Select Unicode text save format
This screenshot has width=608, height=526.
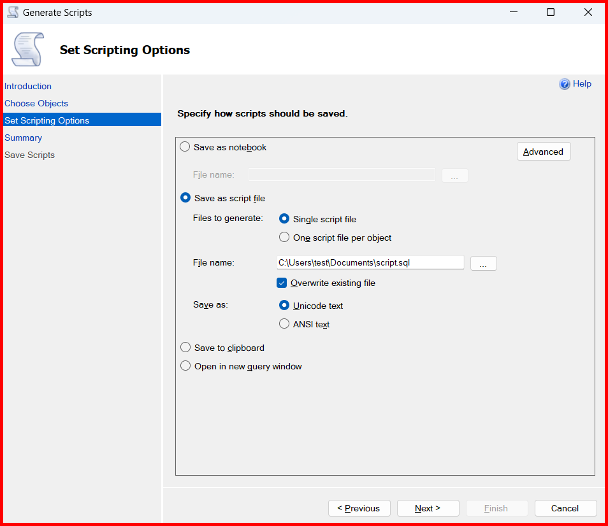[x=284, y=306]
